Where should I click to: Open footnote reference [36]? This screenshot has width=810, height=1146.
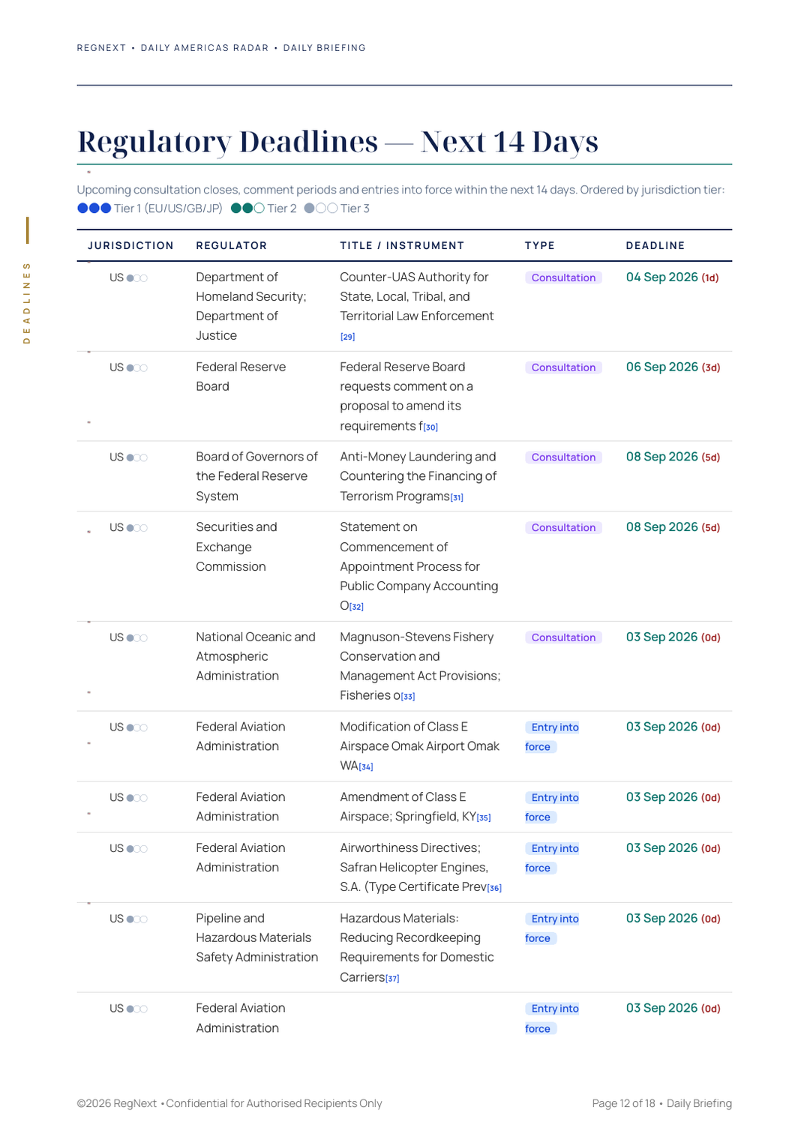[x=495, y=888]
